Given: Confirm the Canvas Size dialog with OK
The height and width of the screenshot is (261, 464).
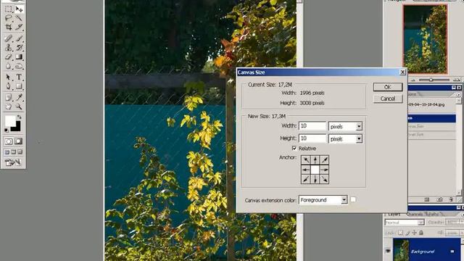Looking at the screenshot, I should pyautogui.click(x=388, y=87).
